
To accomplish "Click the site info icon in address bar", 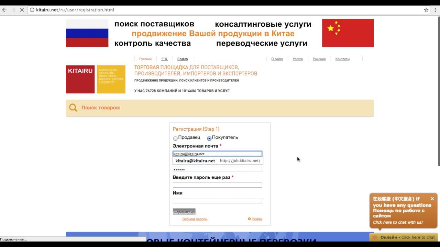I will pyautogui.click(x=32, y=10).
